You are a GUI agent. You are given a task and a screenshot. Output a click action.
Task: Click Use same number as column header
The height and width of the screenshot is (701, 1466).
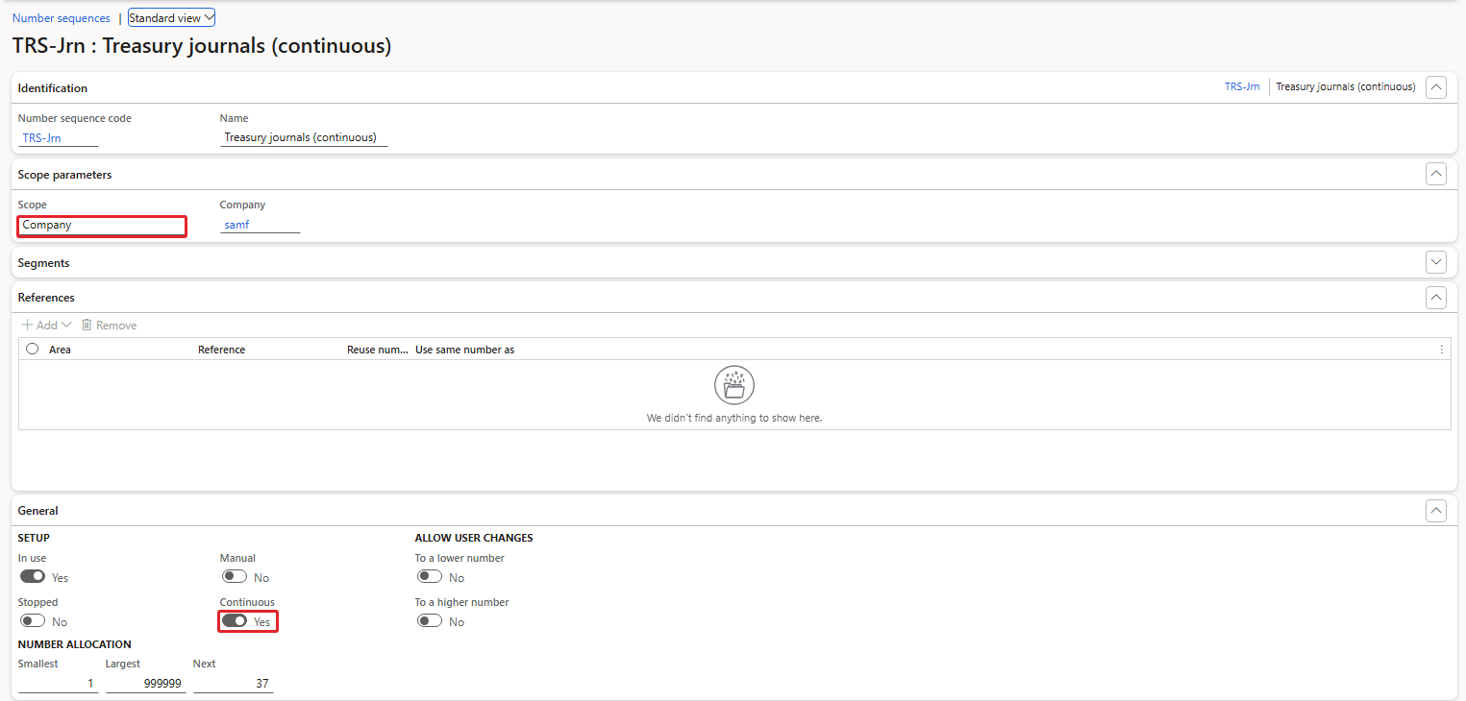[x=464, y=350]
